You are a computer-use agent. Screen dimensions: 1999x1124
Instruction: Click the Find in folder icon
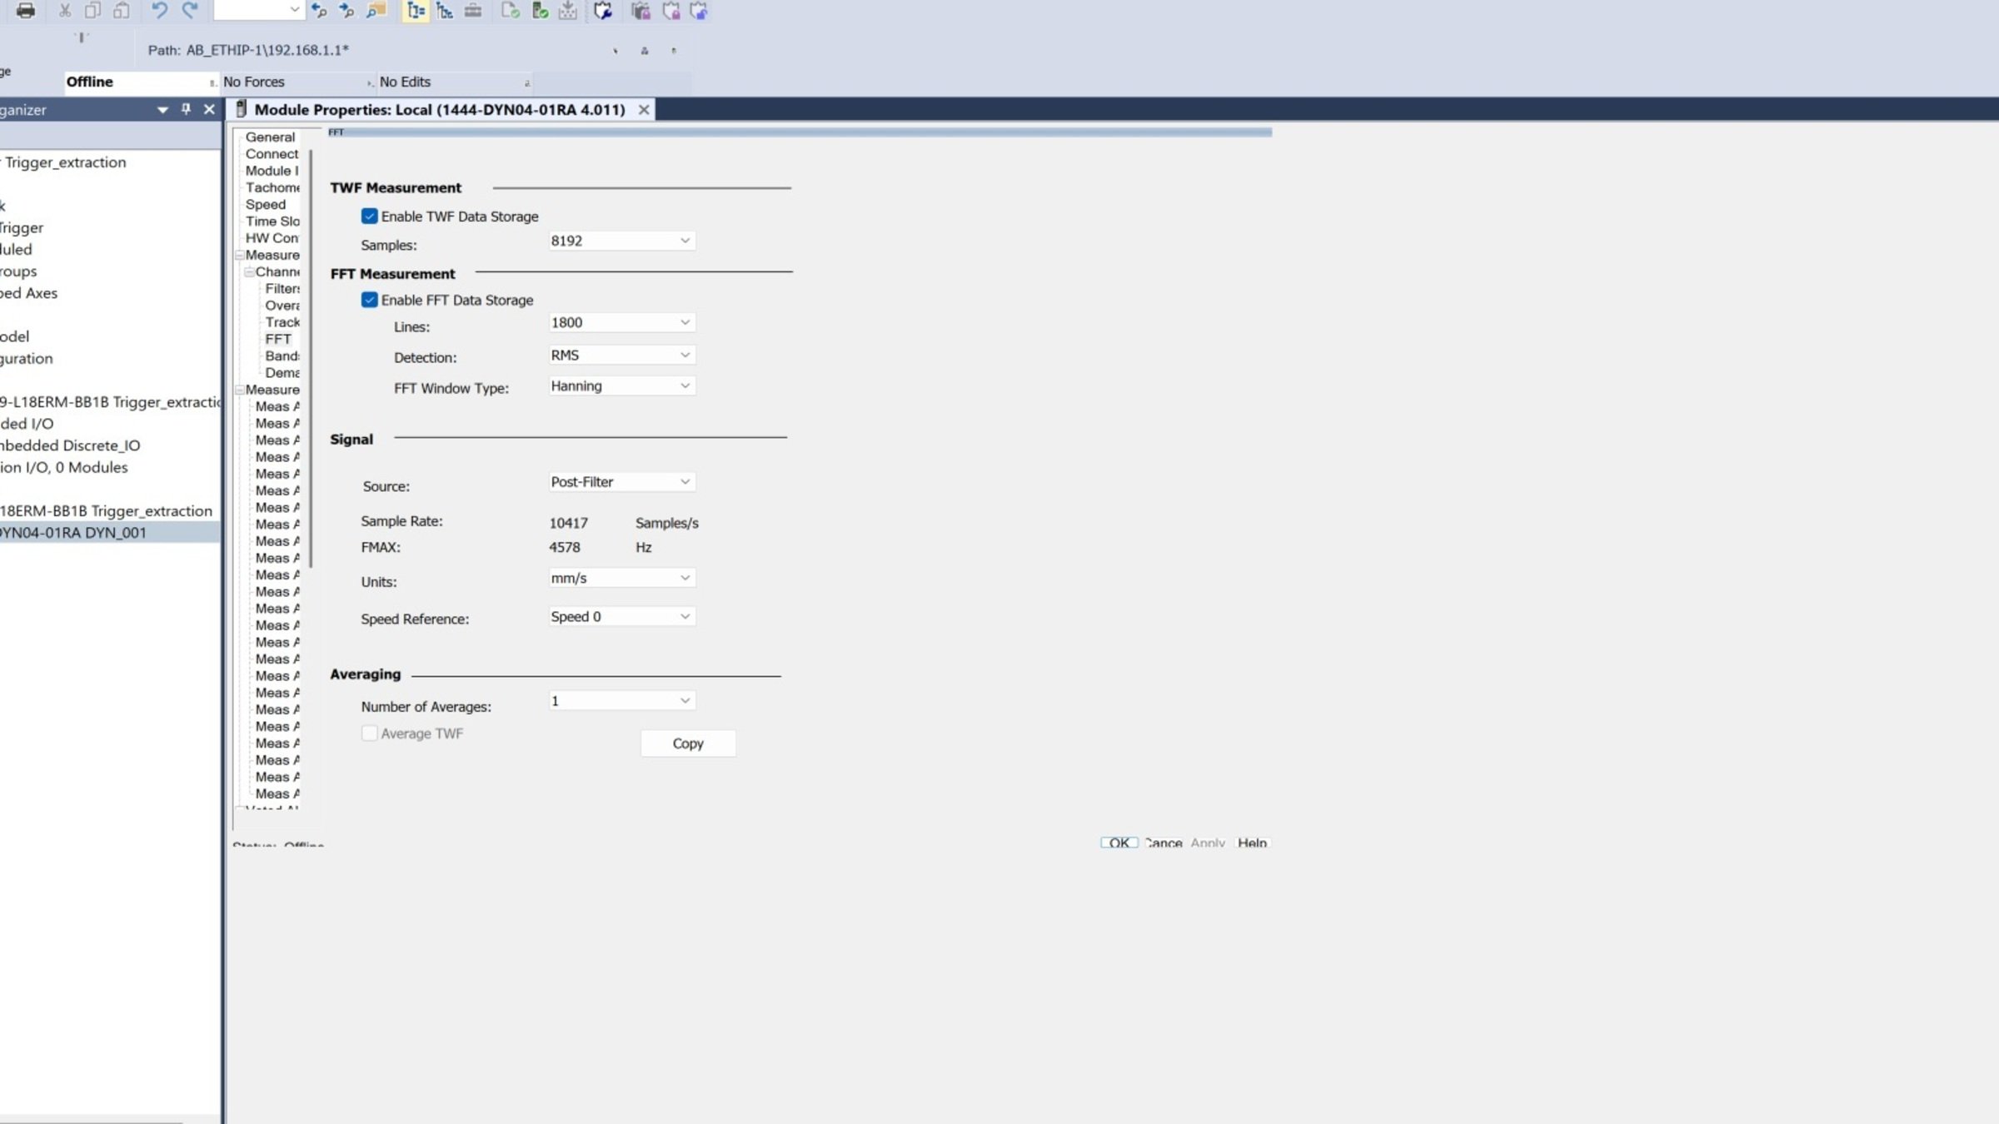(x=376, y=11)
